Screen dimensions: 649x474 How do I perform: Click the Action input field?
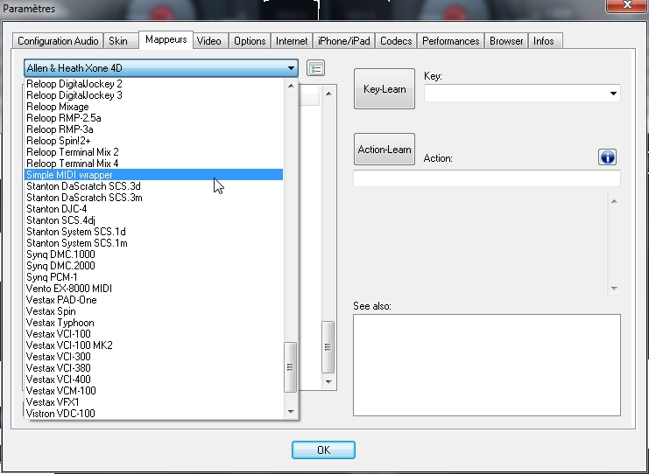point(487,178)
